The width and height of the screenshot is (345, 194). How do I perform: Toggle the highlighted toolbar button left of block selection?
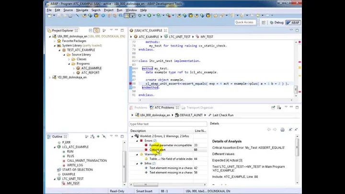point(126,16)
